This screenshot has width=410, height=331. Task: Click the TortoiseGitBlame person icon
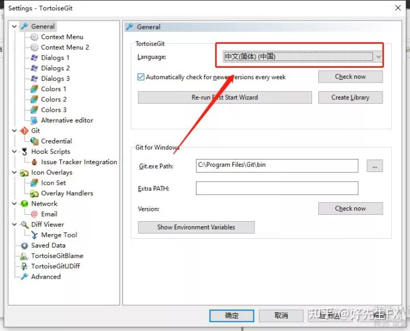click(x=24, y=256)
